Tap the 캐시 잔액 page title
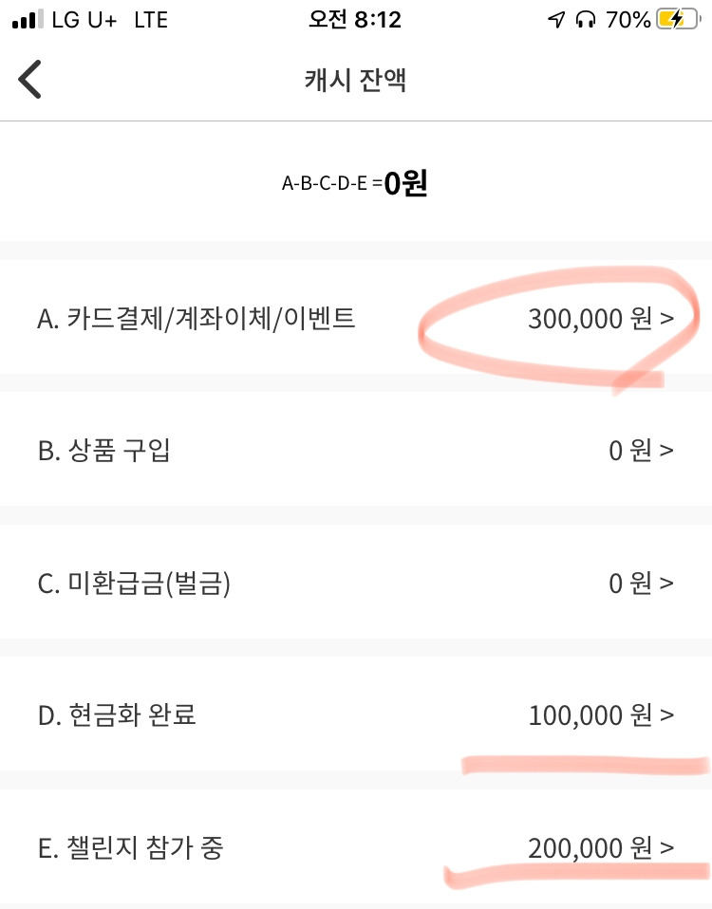 (355, 80)
